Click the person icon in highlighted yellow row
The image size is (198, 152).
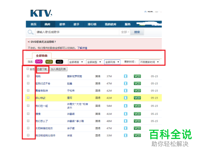tap(126, 98)
